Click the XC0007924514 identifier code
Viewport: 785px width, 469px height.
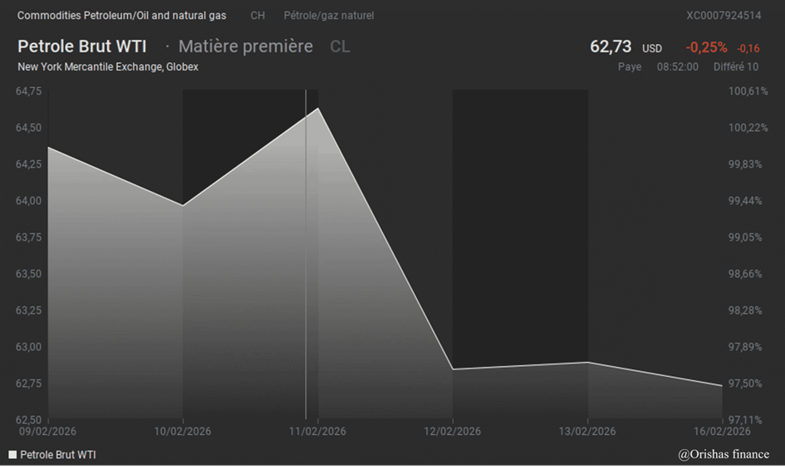pyautogui.click(x=723, y=16)
